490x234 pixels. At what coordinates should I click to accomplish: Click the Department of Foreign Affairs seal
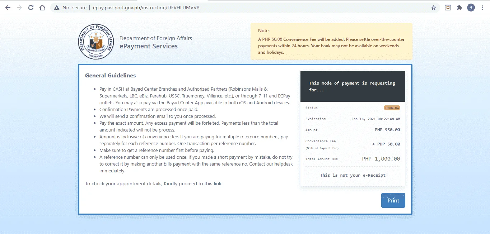pos(96,42)
